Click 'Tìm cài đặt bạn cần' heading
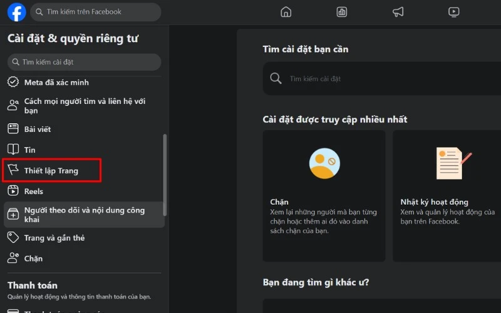 pos(306,49)
